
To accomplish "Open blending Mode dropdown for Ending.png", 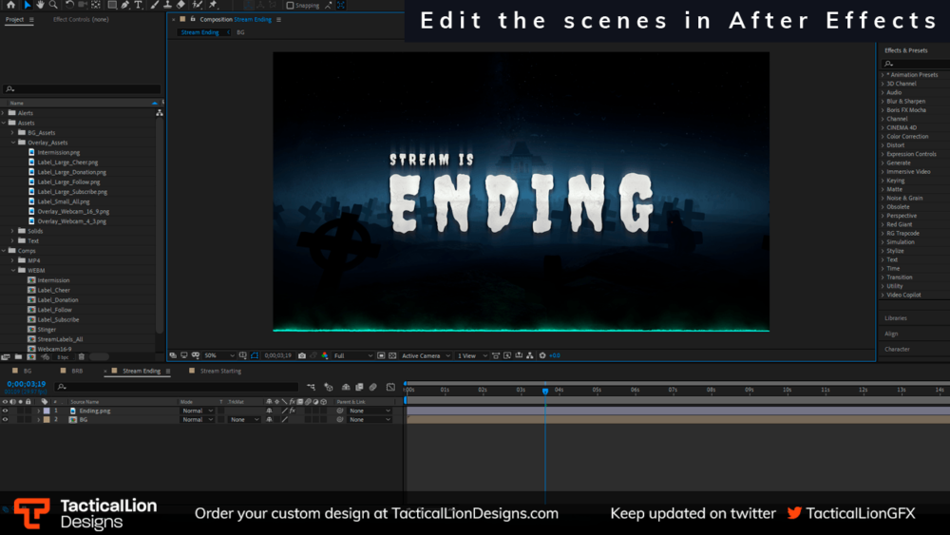I will pos(197,411).
